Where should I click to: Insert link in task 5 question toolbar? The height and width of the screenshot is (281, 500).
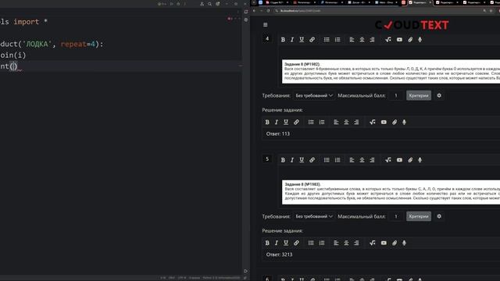[312, 160]
